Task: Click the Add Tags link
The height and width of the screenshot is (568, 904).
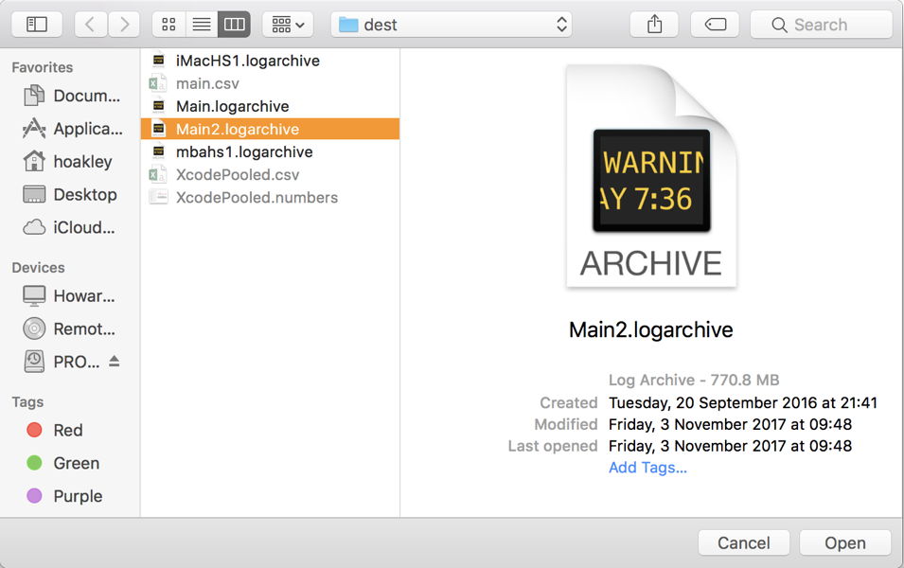Action: [648, 468]
